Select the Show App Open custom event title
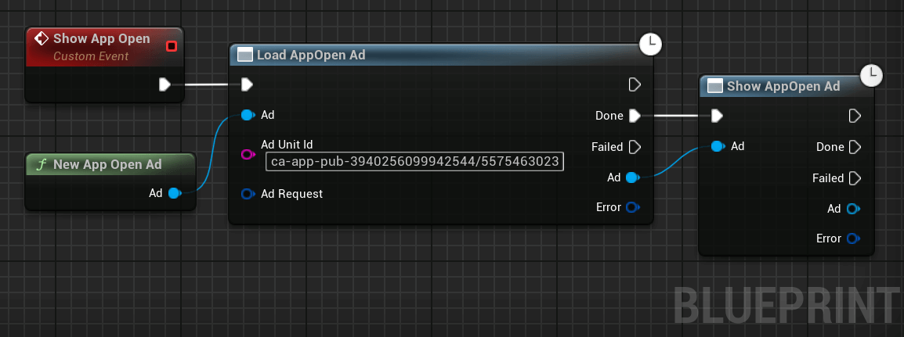The height and width of the screenshot is (337, 904). coord(102,38)
